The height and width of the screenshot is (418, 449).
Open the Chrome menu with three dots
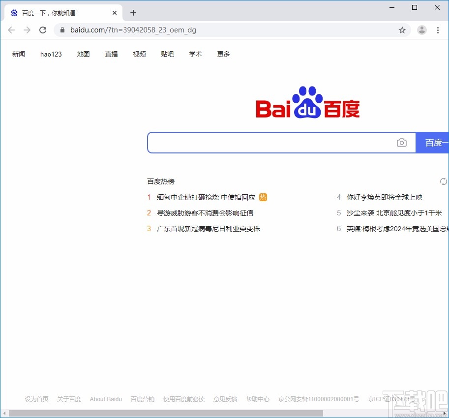[x=438, y=30]
